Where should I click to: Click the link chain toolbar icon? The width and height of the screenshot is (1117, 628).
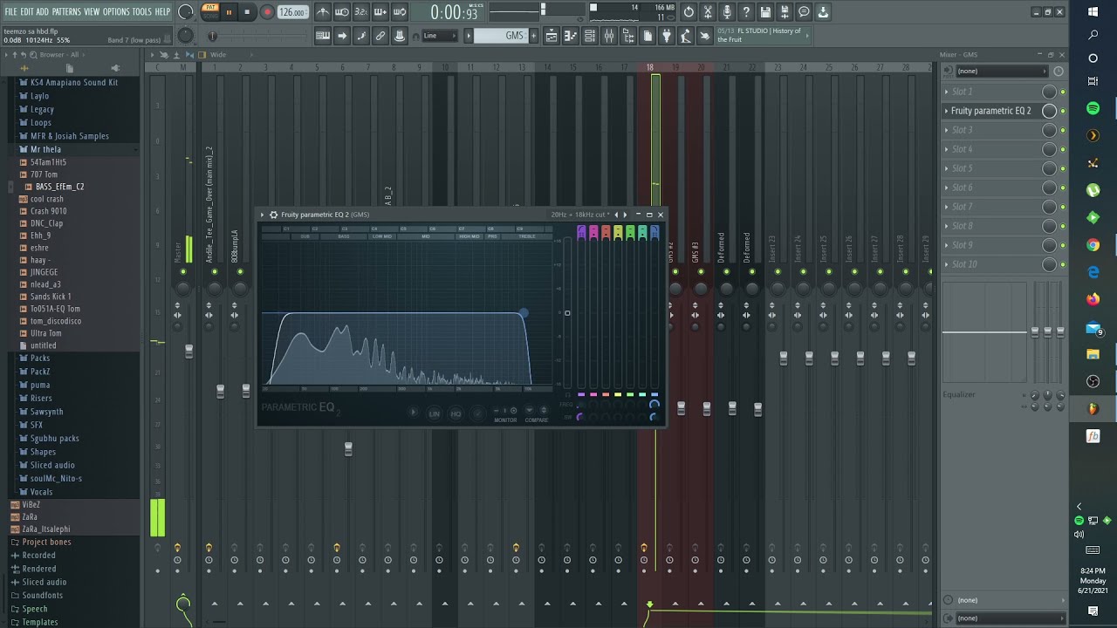(x=380, y=36)
